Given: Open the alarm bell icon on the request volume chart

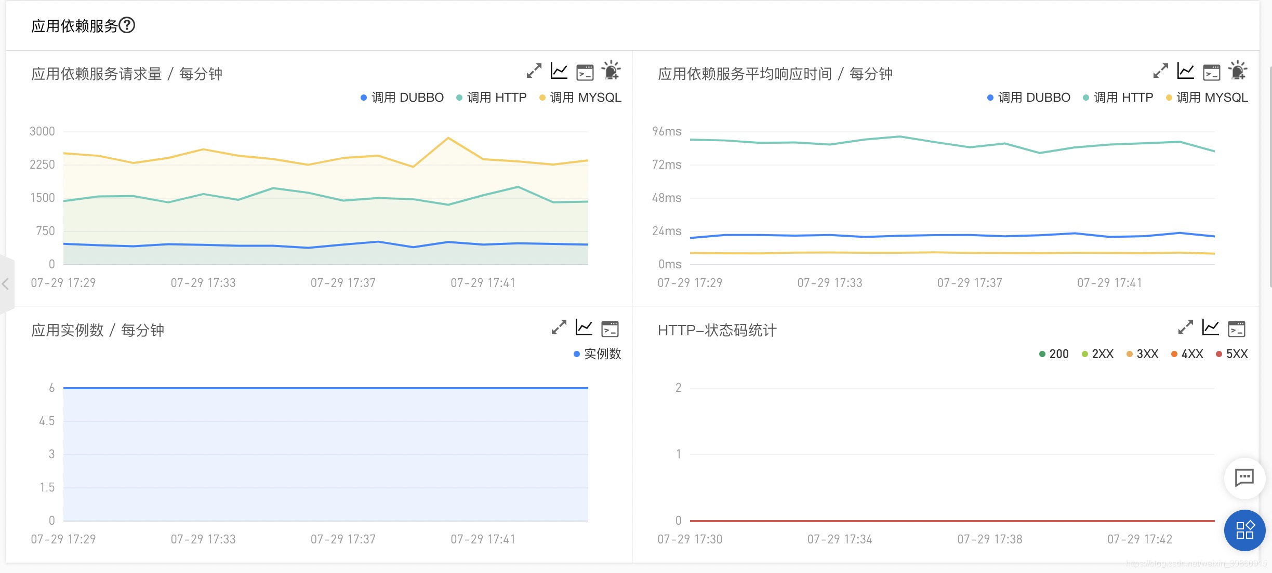Looking at the screenshot, I should [611, 72].
